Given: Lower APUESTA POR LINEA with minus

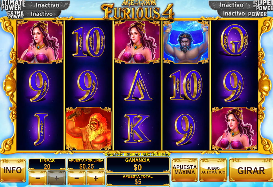Looking at the screenshot, I should point(77,178).
